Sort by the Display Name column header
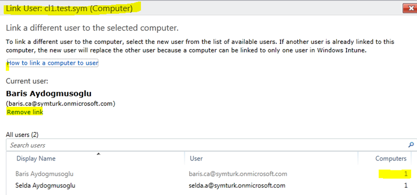 pyautogui.click(x=36, y=158)
